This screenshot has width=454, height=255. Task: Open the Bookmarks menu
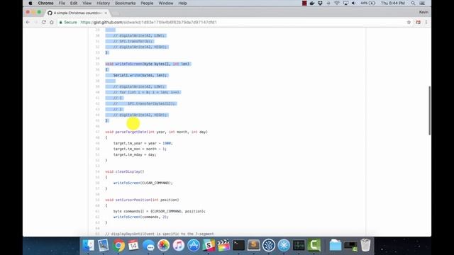125,3
